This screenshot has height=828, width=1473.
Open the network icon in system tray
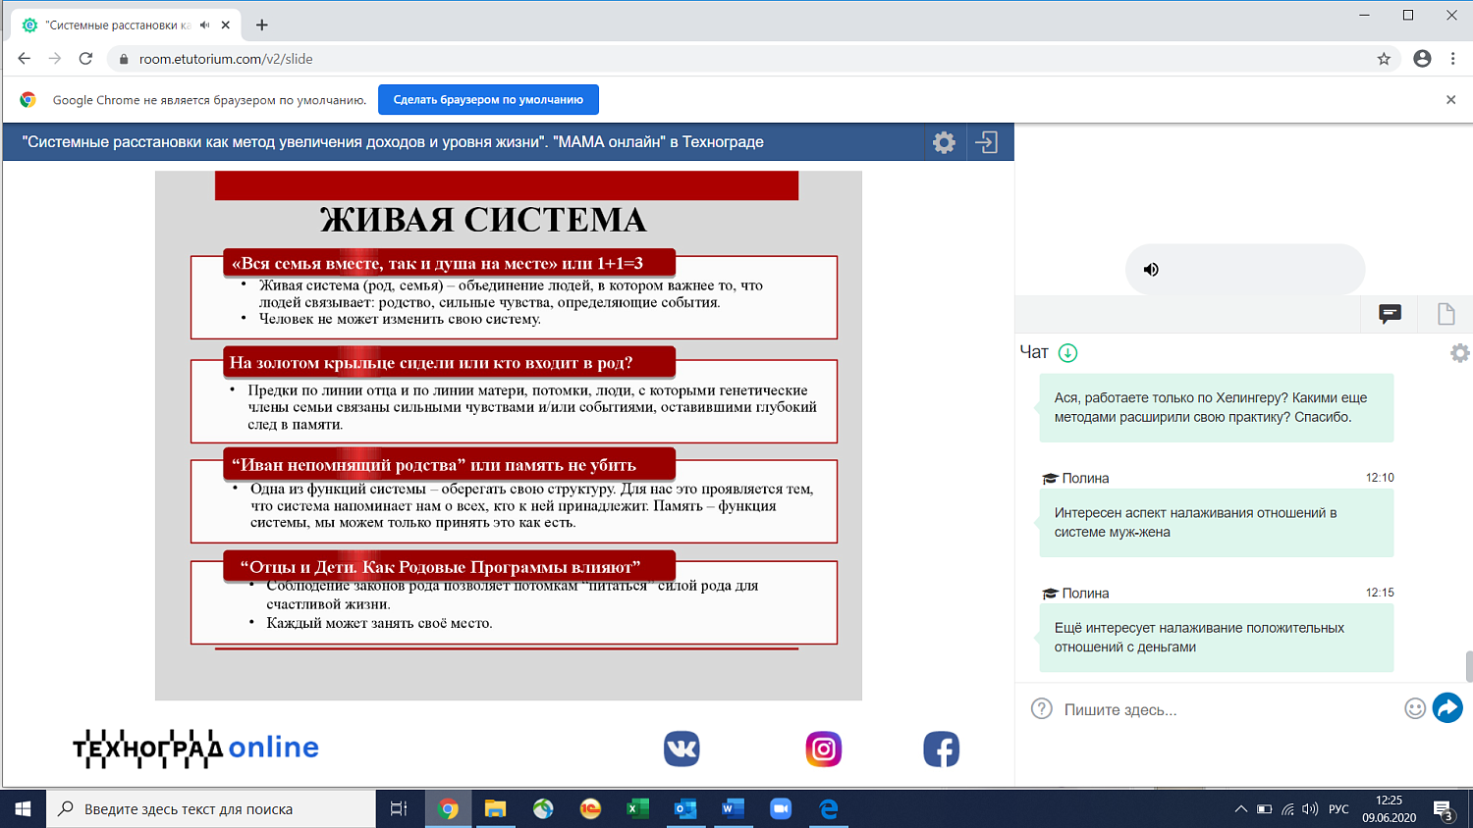[1287, 809]
